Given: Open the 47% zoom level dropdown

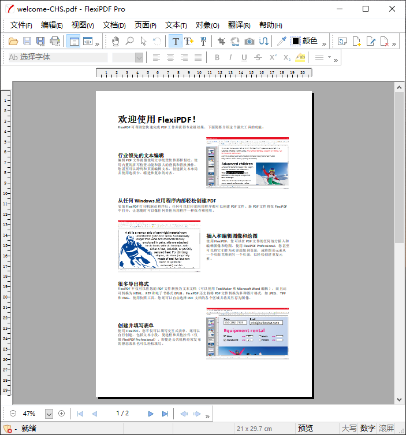Looking at the screenshot, I should (x=49, y=414).
